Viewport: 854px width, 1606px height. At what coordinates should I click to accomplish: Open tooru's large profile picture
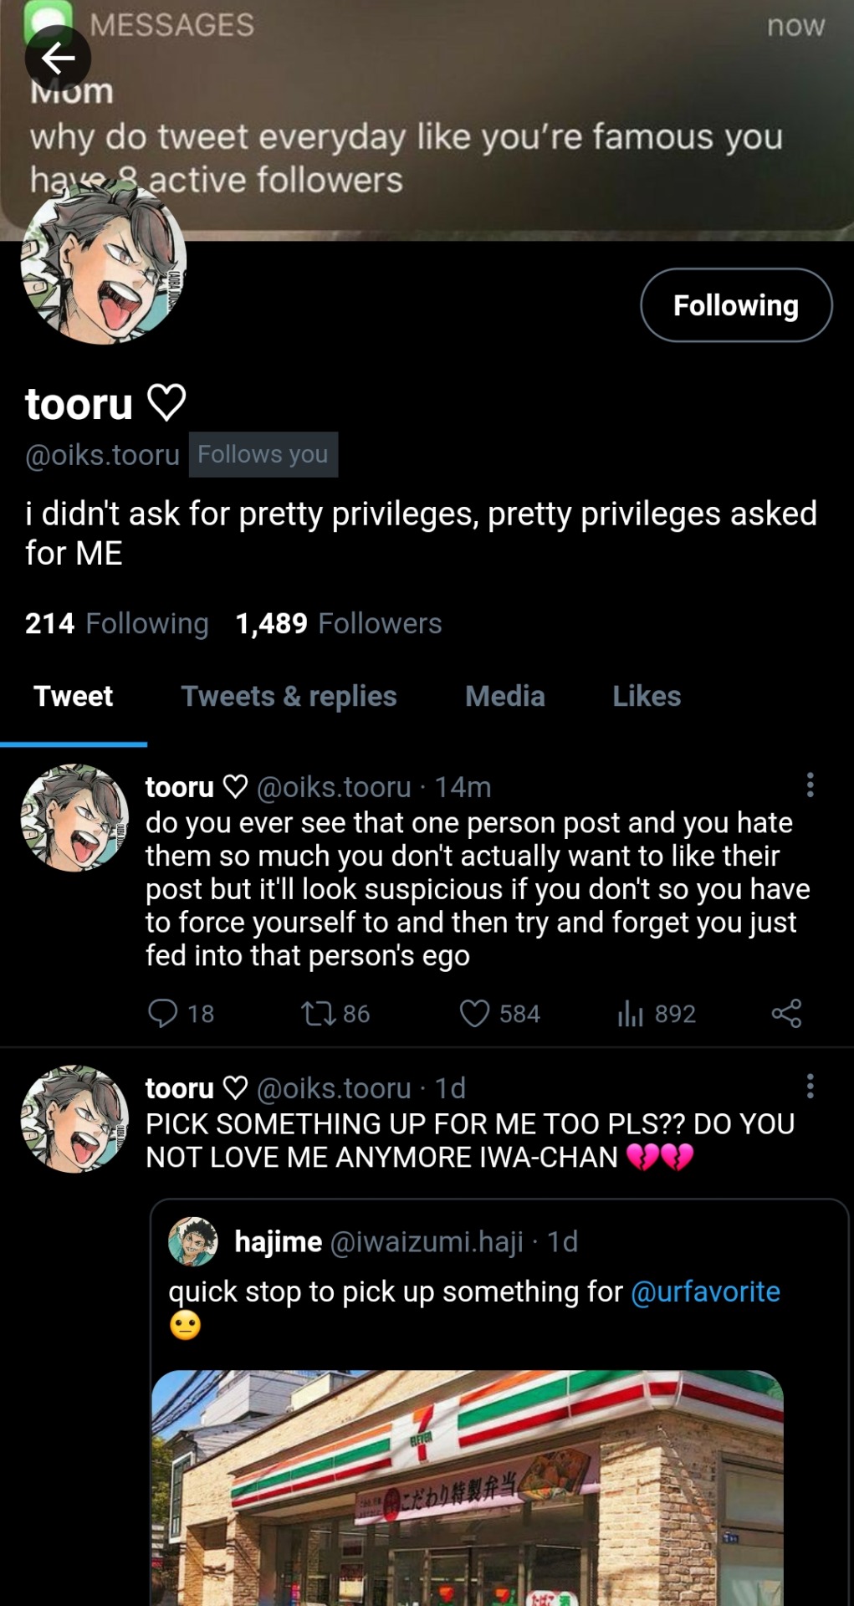click(x=103, y=263)
